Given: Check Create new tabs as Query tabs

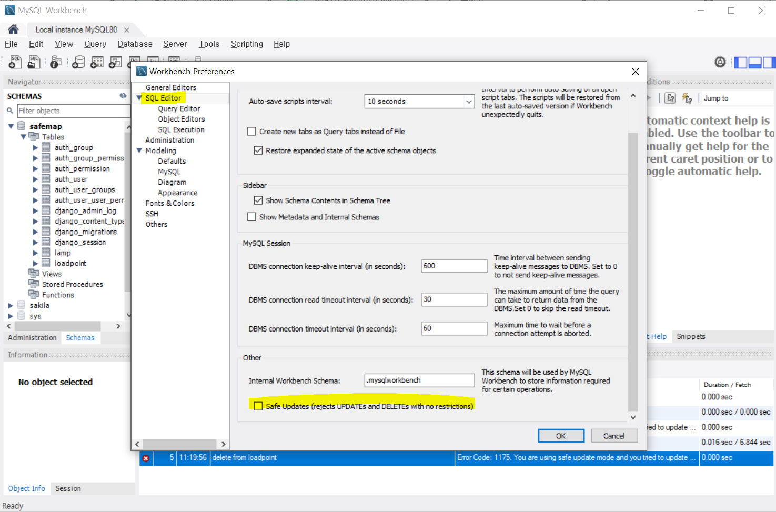Looking at the screenshot, I should (252, 132).
